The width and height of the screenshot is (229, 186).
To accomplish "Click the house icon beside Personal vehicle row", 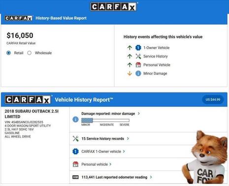I will click(75, 164).
